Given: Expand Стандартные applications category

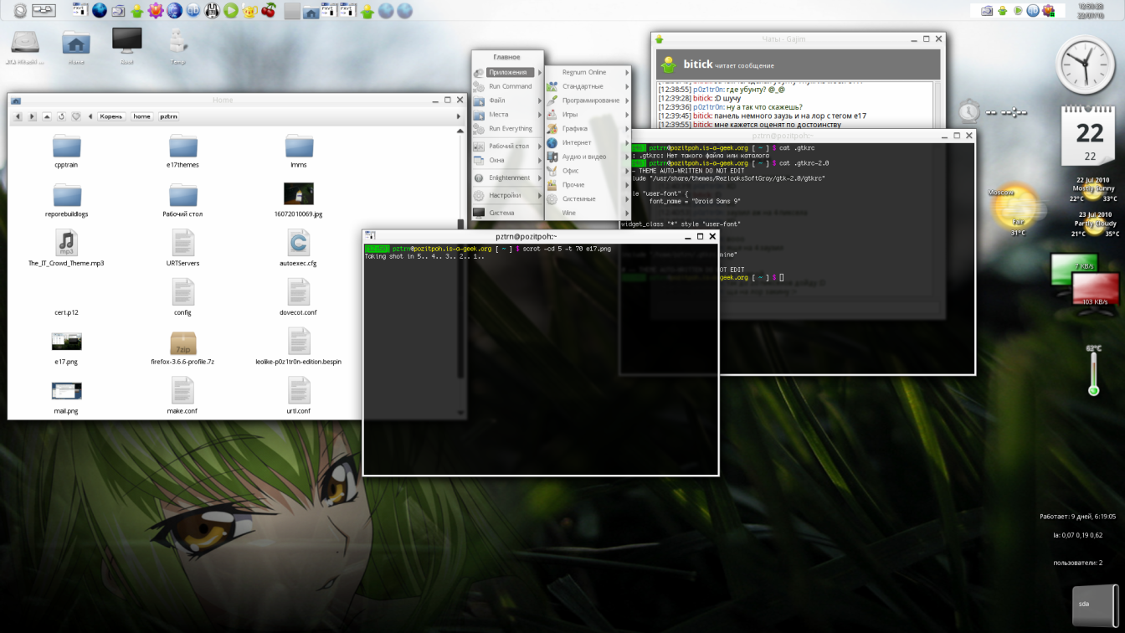Looking at the screenshot, I should pos(588,86).
